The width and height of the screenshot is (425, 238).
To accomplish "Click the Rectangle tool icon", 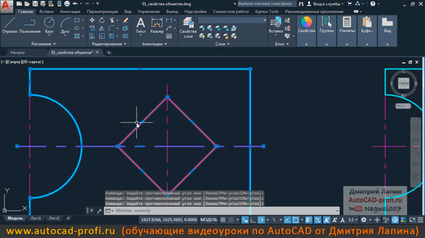I will tap(77, 20).
